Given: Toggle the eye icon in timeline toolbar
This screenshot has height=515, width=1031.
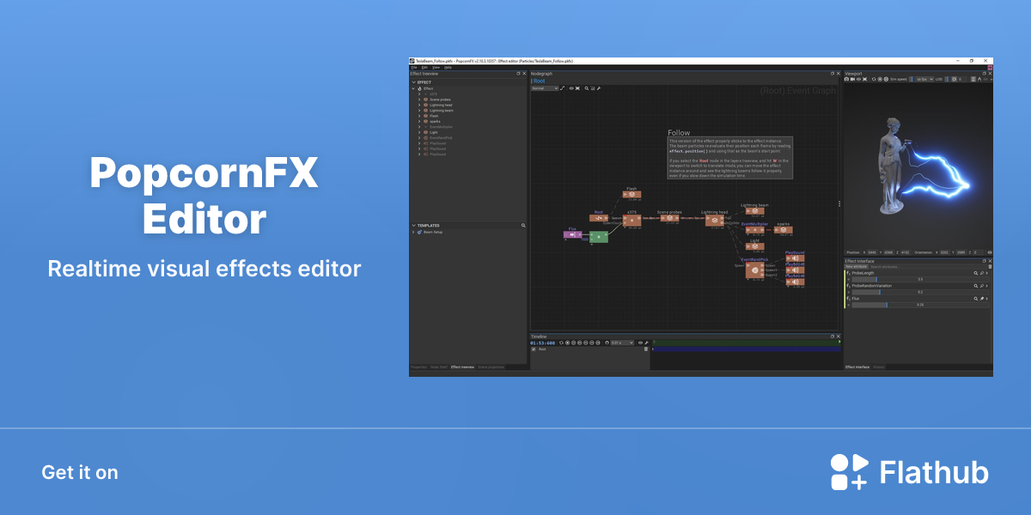Looking at the screenshot, I should point(640,342).
